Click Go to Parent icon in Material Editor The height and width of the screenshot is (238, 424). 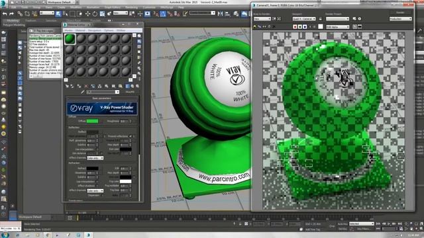tap(132, 86)
